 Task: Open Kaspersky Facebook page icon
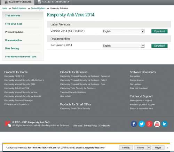[x=134, y=124]
